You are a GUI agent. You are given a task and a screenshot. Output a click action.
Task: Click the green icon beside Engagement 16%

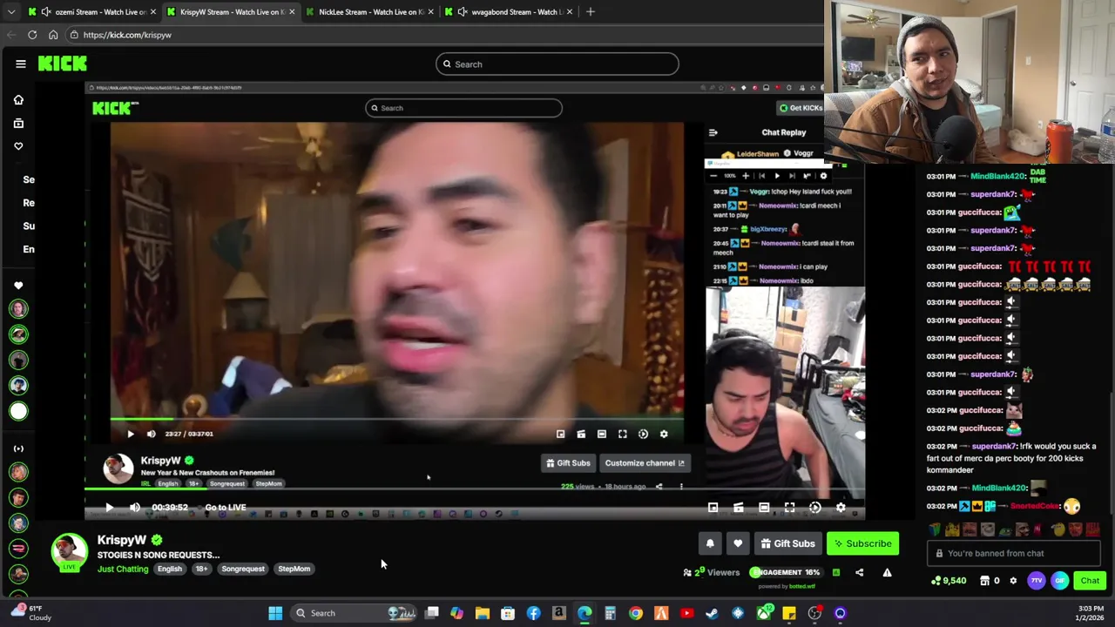pos(835,572)
